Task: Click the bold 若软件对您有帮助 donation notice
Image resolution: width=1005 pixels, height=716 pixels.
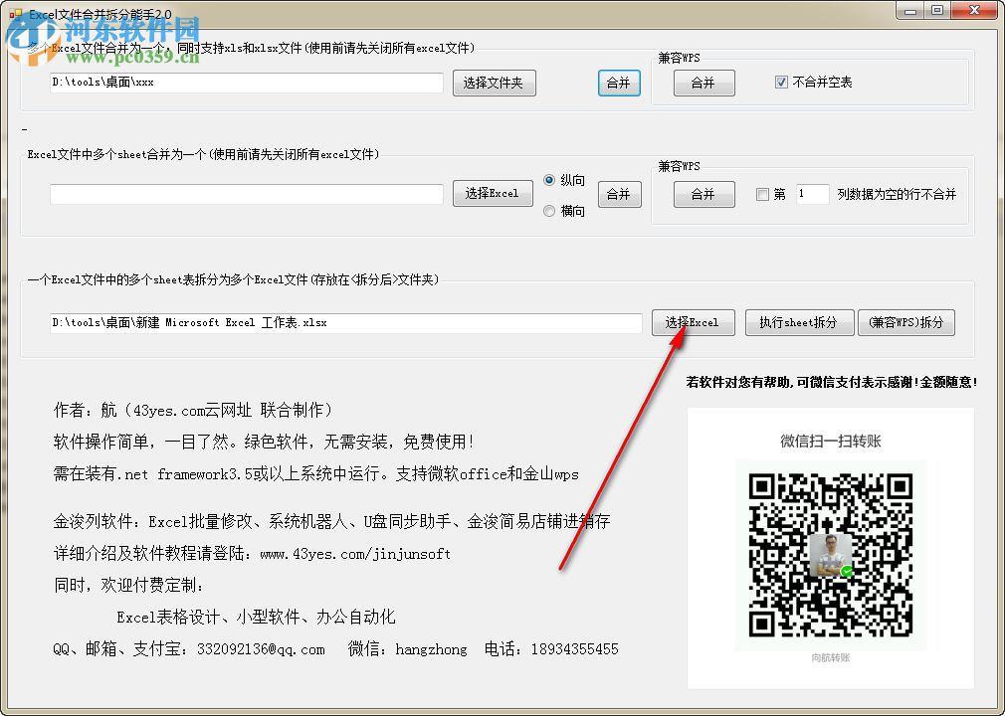Action: tap(831, 382)
